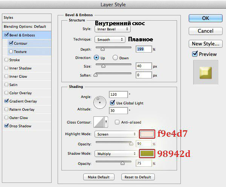Click the highlight Opacity value field
This screenshot has height=187, width=226.
click(x=144, y=144)
